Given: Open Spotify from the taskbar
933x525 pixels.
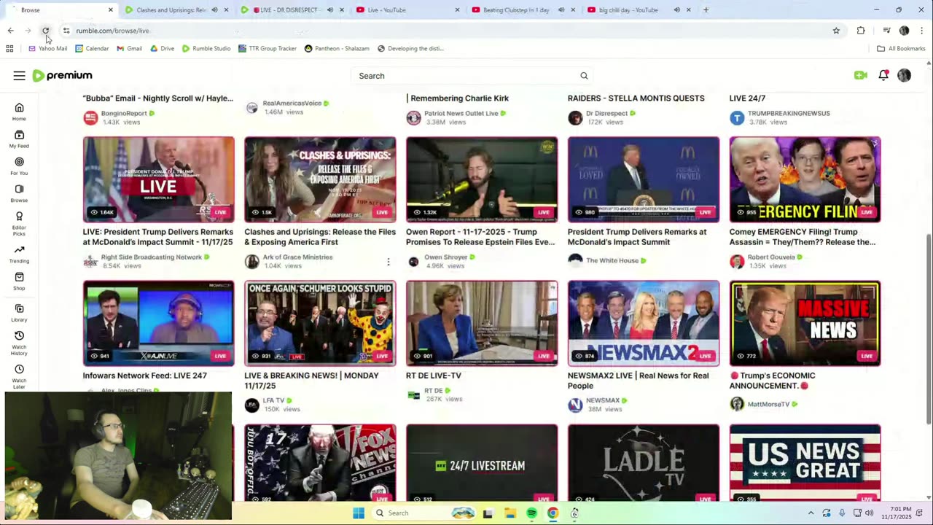Looking at the screenshot, I should pyautogui.click(x=531, y=513).
